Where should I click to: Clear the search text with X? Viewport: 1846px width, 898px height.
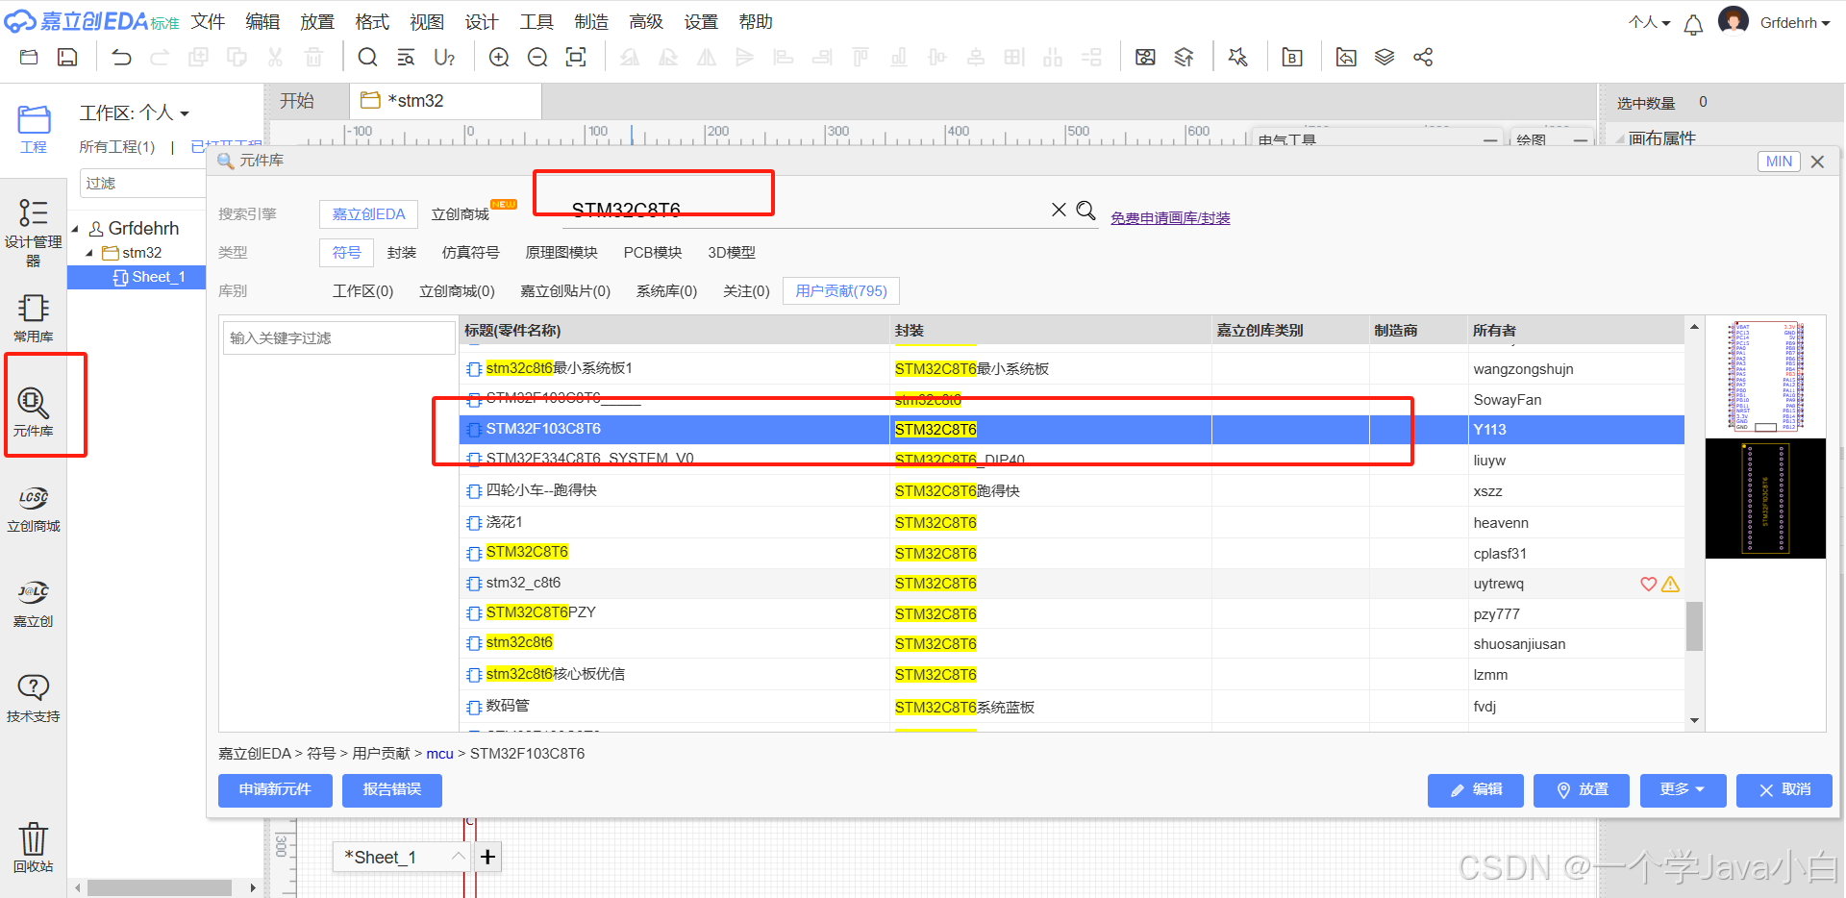[1059, 210]
